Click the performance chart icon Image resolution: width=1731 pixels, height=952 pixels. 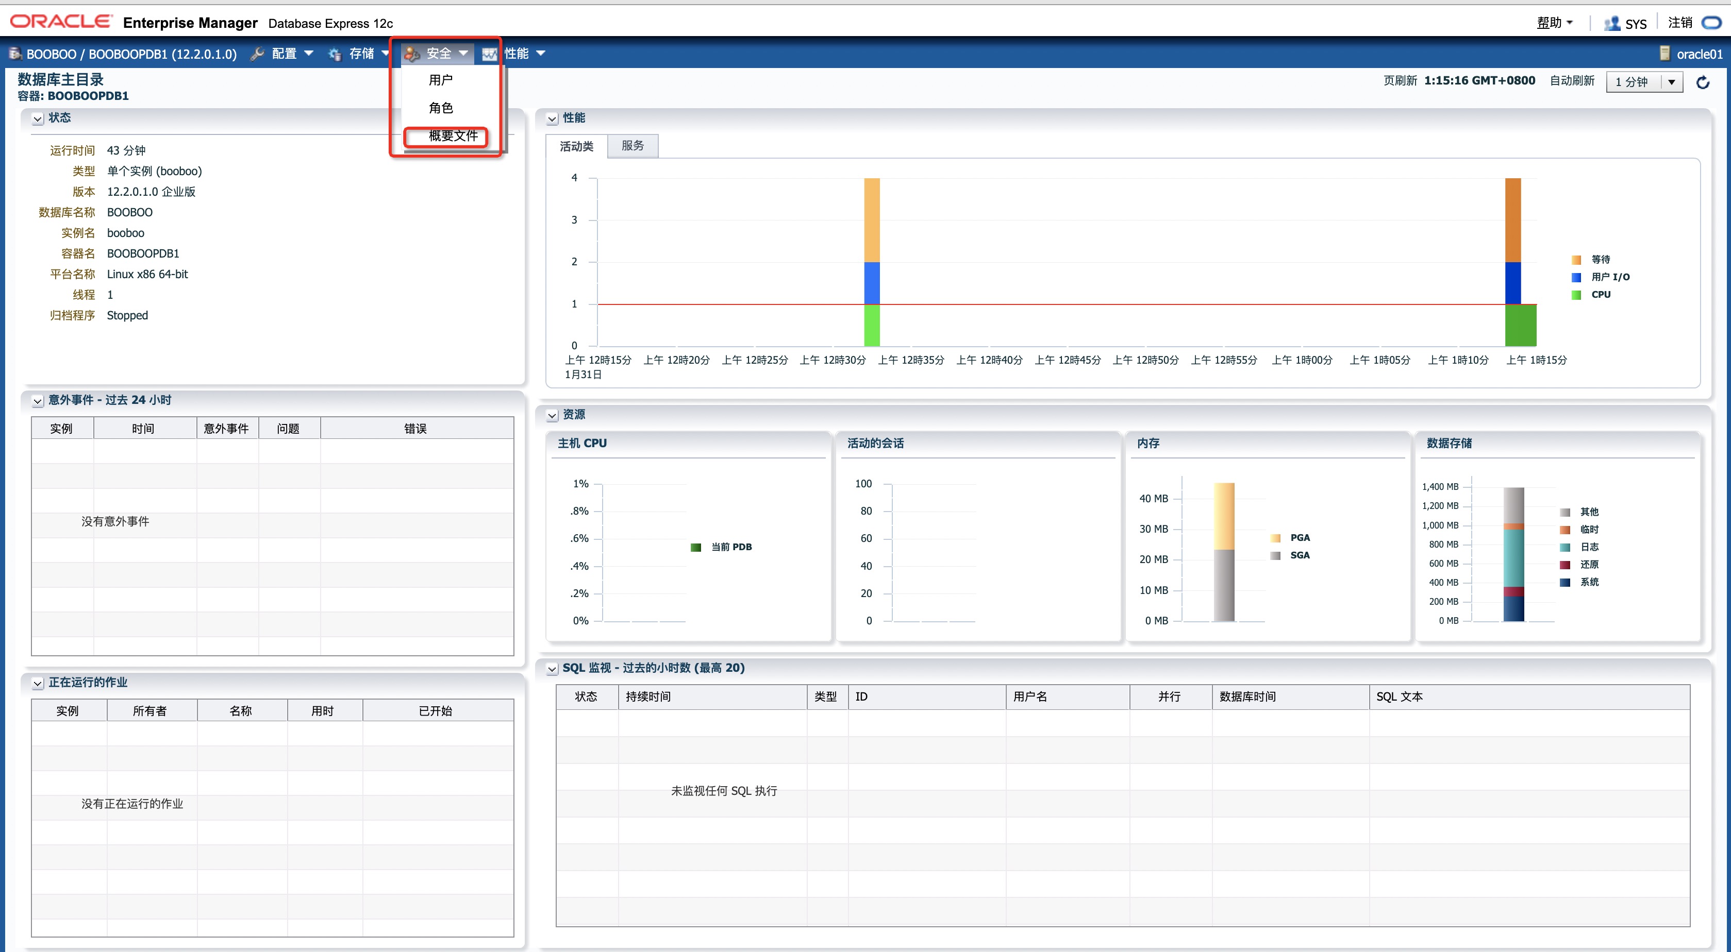point(489,54)
